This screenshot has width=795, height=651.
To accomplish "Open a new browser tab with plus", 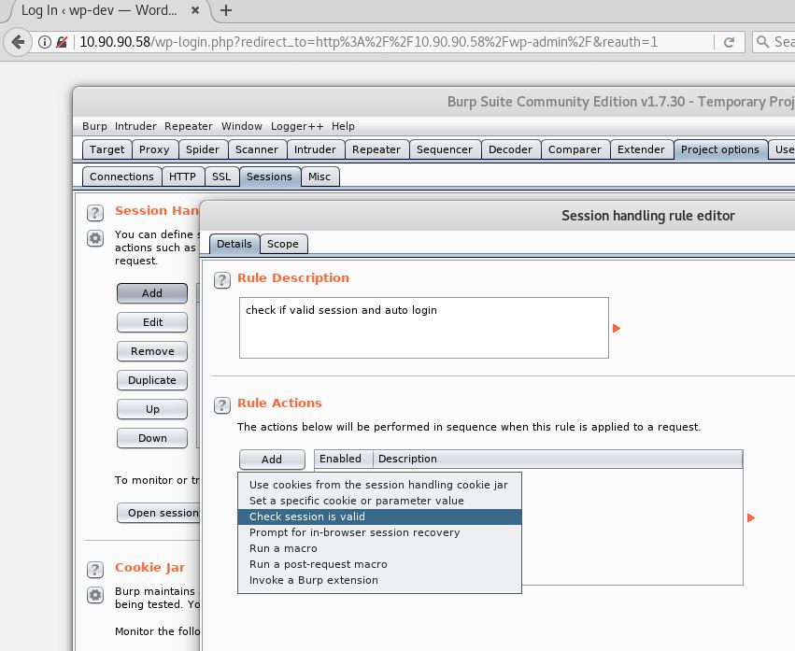I will click(x=226, y=10).
